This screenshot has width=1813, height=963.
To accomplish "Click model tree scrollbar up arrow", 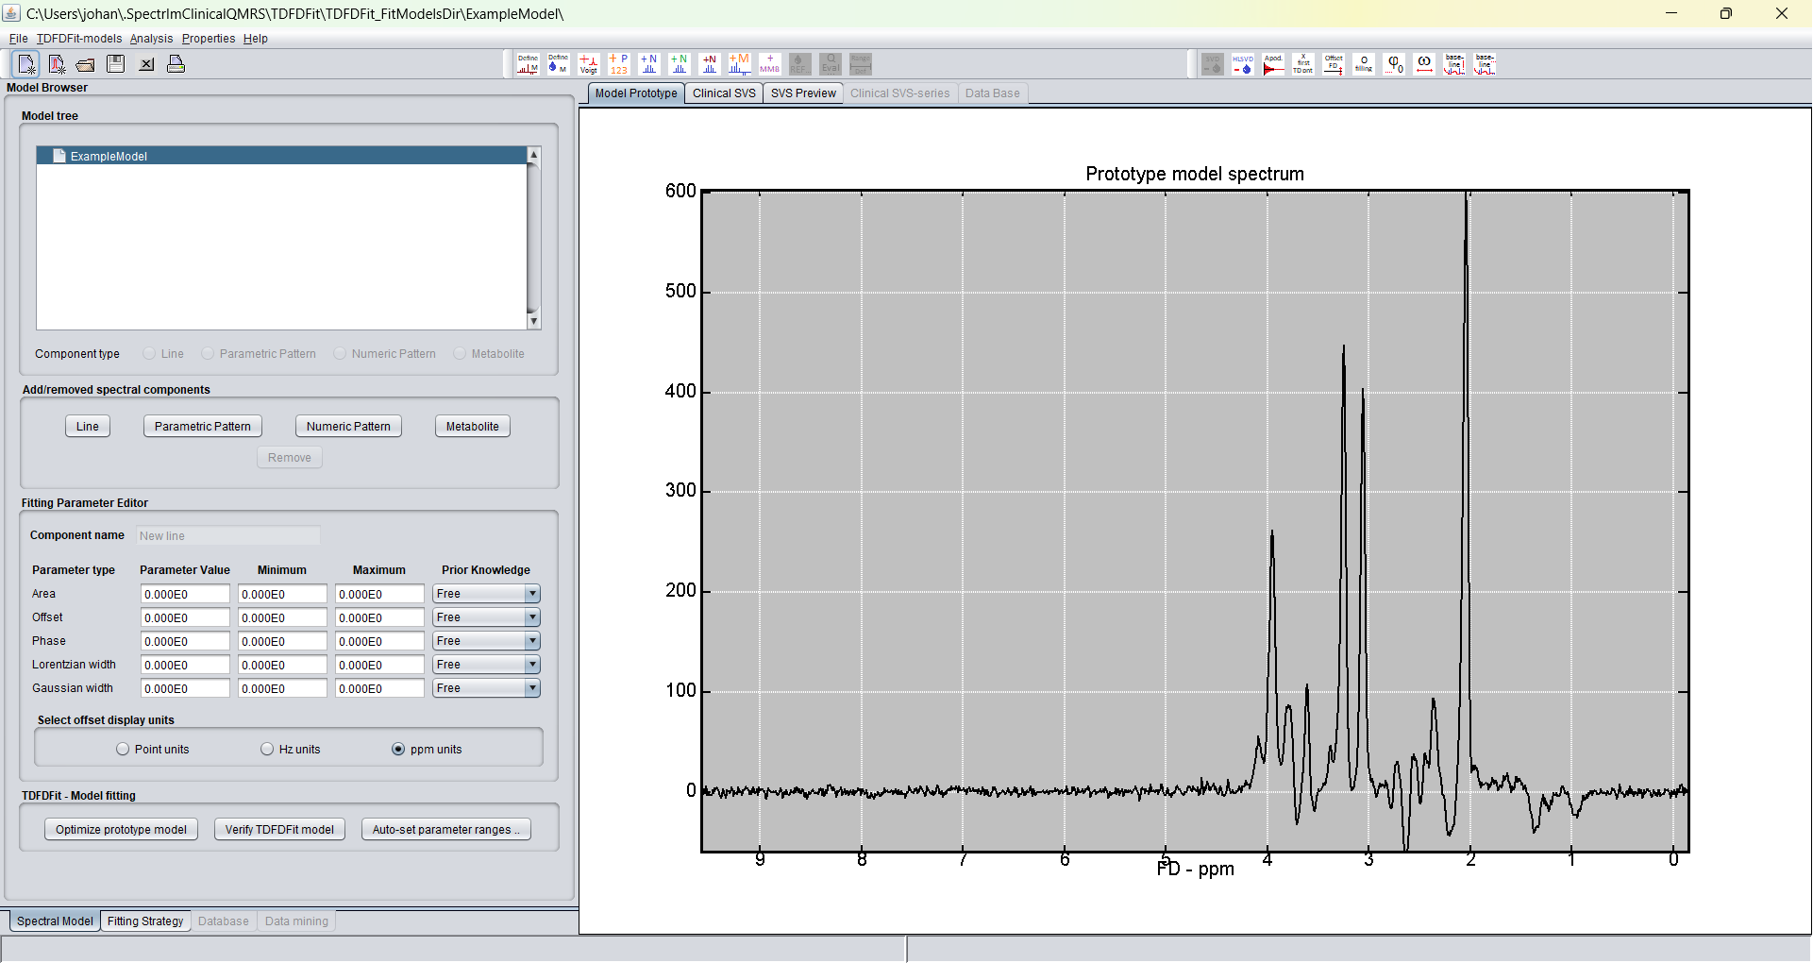I will 533,154.
